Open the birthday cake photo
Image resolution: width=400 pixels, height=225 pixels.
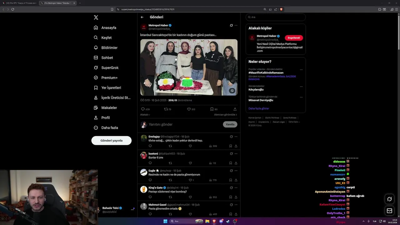[x=189, y=67]
